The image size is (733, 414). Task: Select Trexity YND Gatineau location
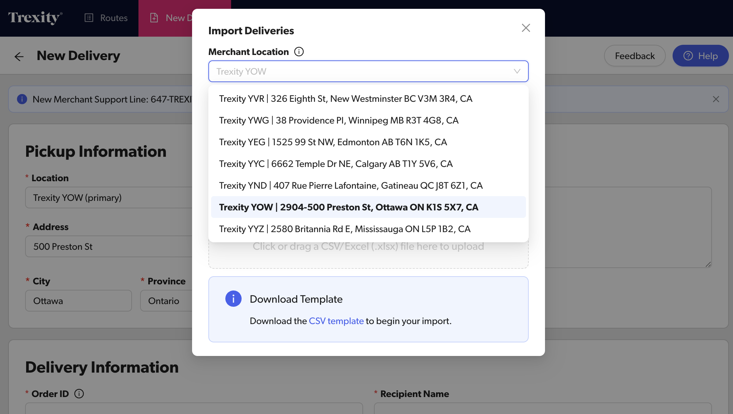pyautogui.click(x=368, y=185)
